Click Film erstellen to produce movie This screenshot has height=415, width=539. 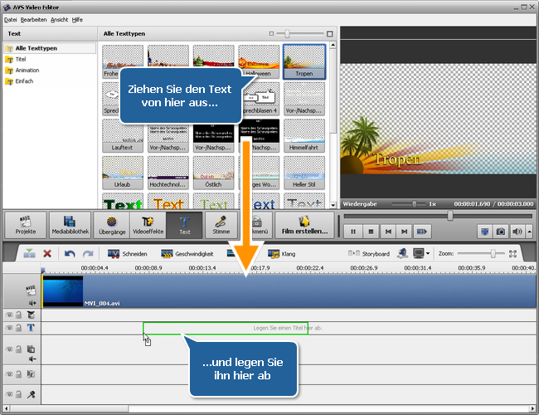pos(304,225)
